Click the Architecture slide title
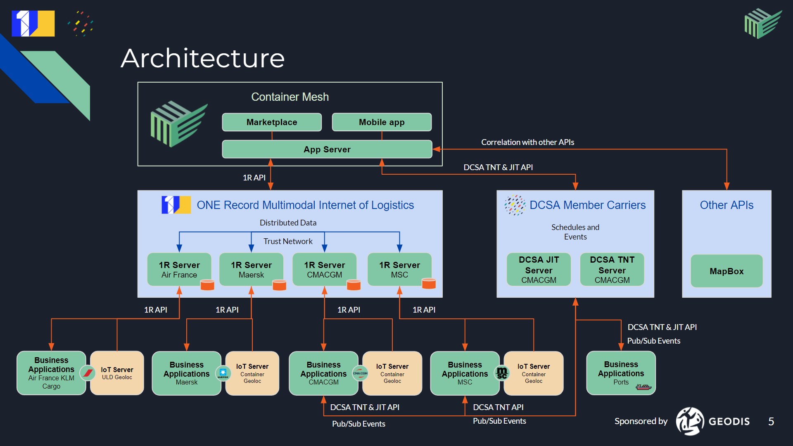This screenshot has height=446, width=793. click(203, 58)
